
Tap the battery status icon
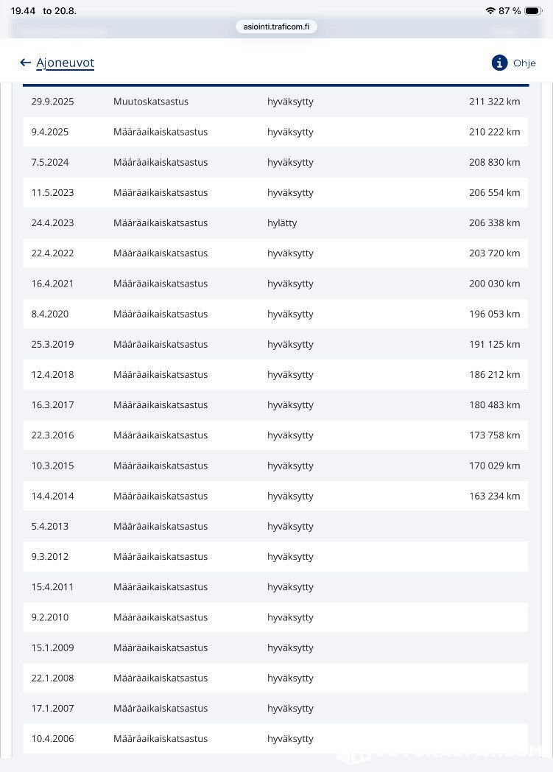pos(533,10)
